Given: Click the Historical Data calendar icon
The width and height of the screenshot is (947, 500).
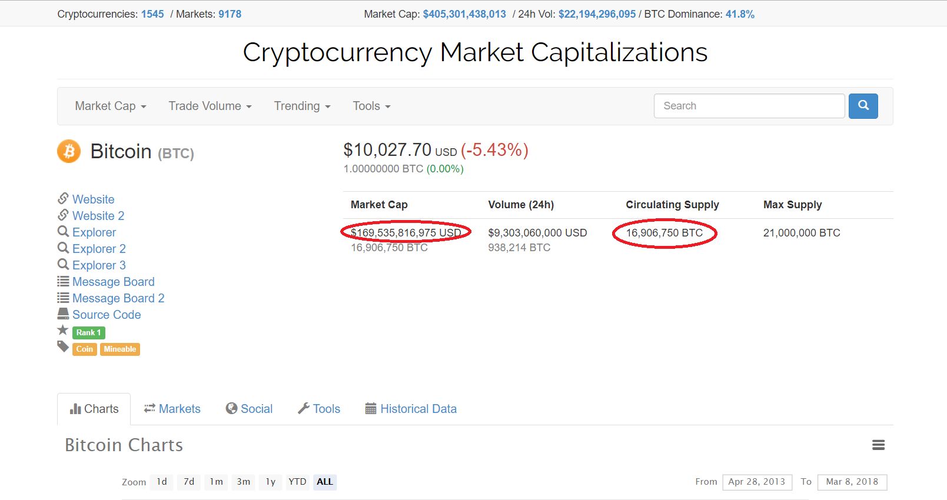Looking at the screenshot, I should click(x=370, y=408).
